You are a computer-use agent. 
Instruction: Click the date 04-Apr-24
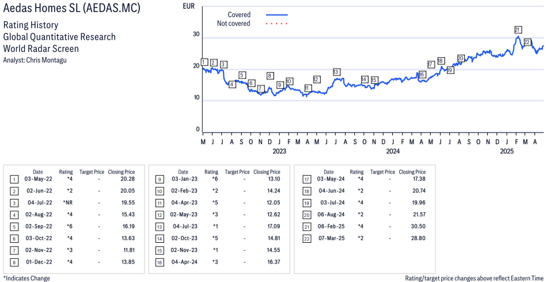[184, 262]
